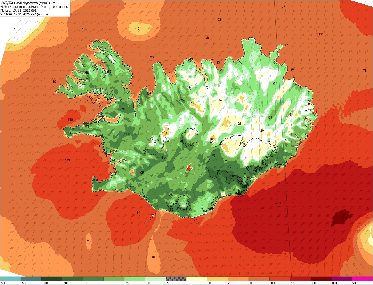Click the legend swatch between 25 and 50
Viewport: 373px width, 285px height.
[x=238, y=279]
